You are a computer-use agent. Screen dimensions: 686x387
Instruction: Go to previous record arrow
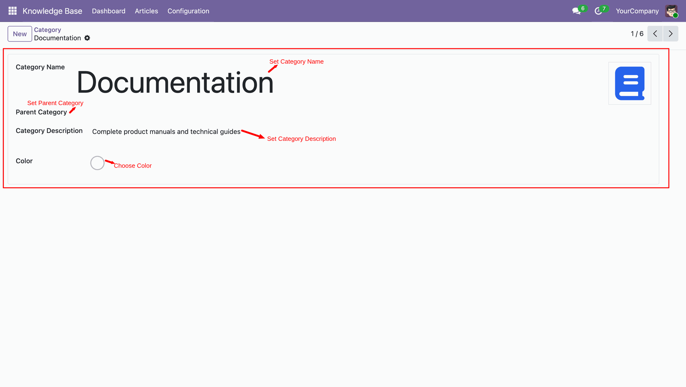(x=655, y=34)
